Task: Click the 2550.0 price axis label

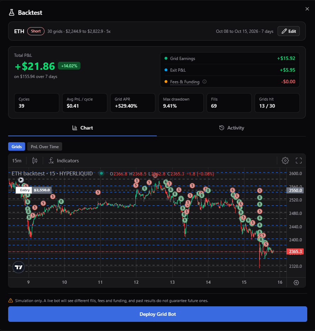Action: tap(295, 191)
